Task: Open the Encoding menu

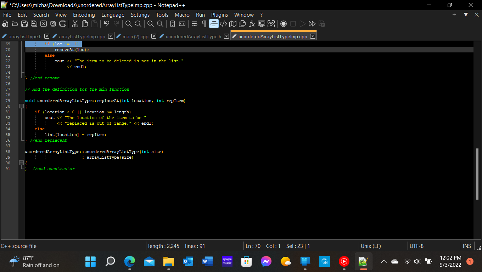Action: [x=84, y=15]
